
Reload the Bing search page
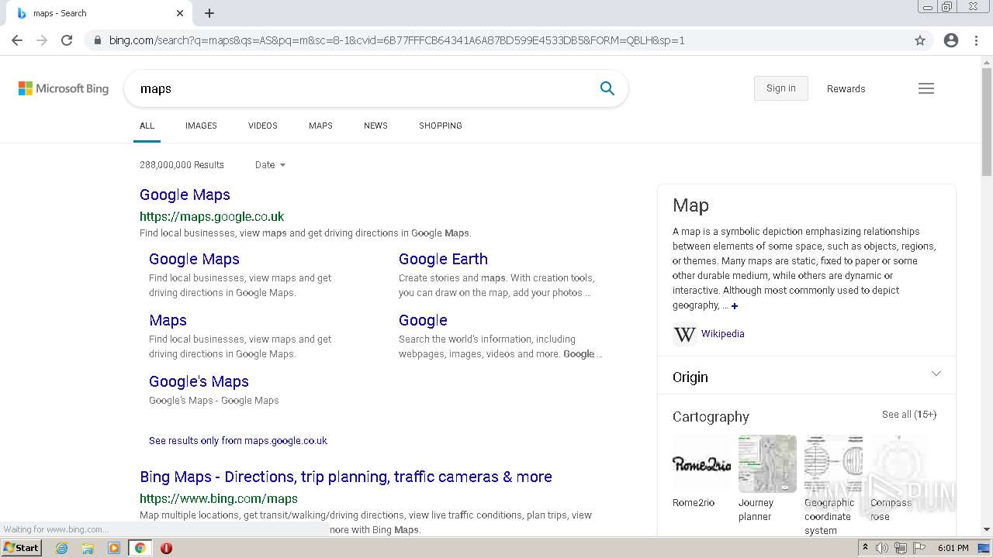tap(67, 40)
